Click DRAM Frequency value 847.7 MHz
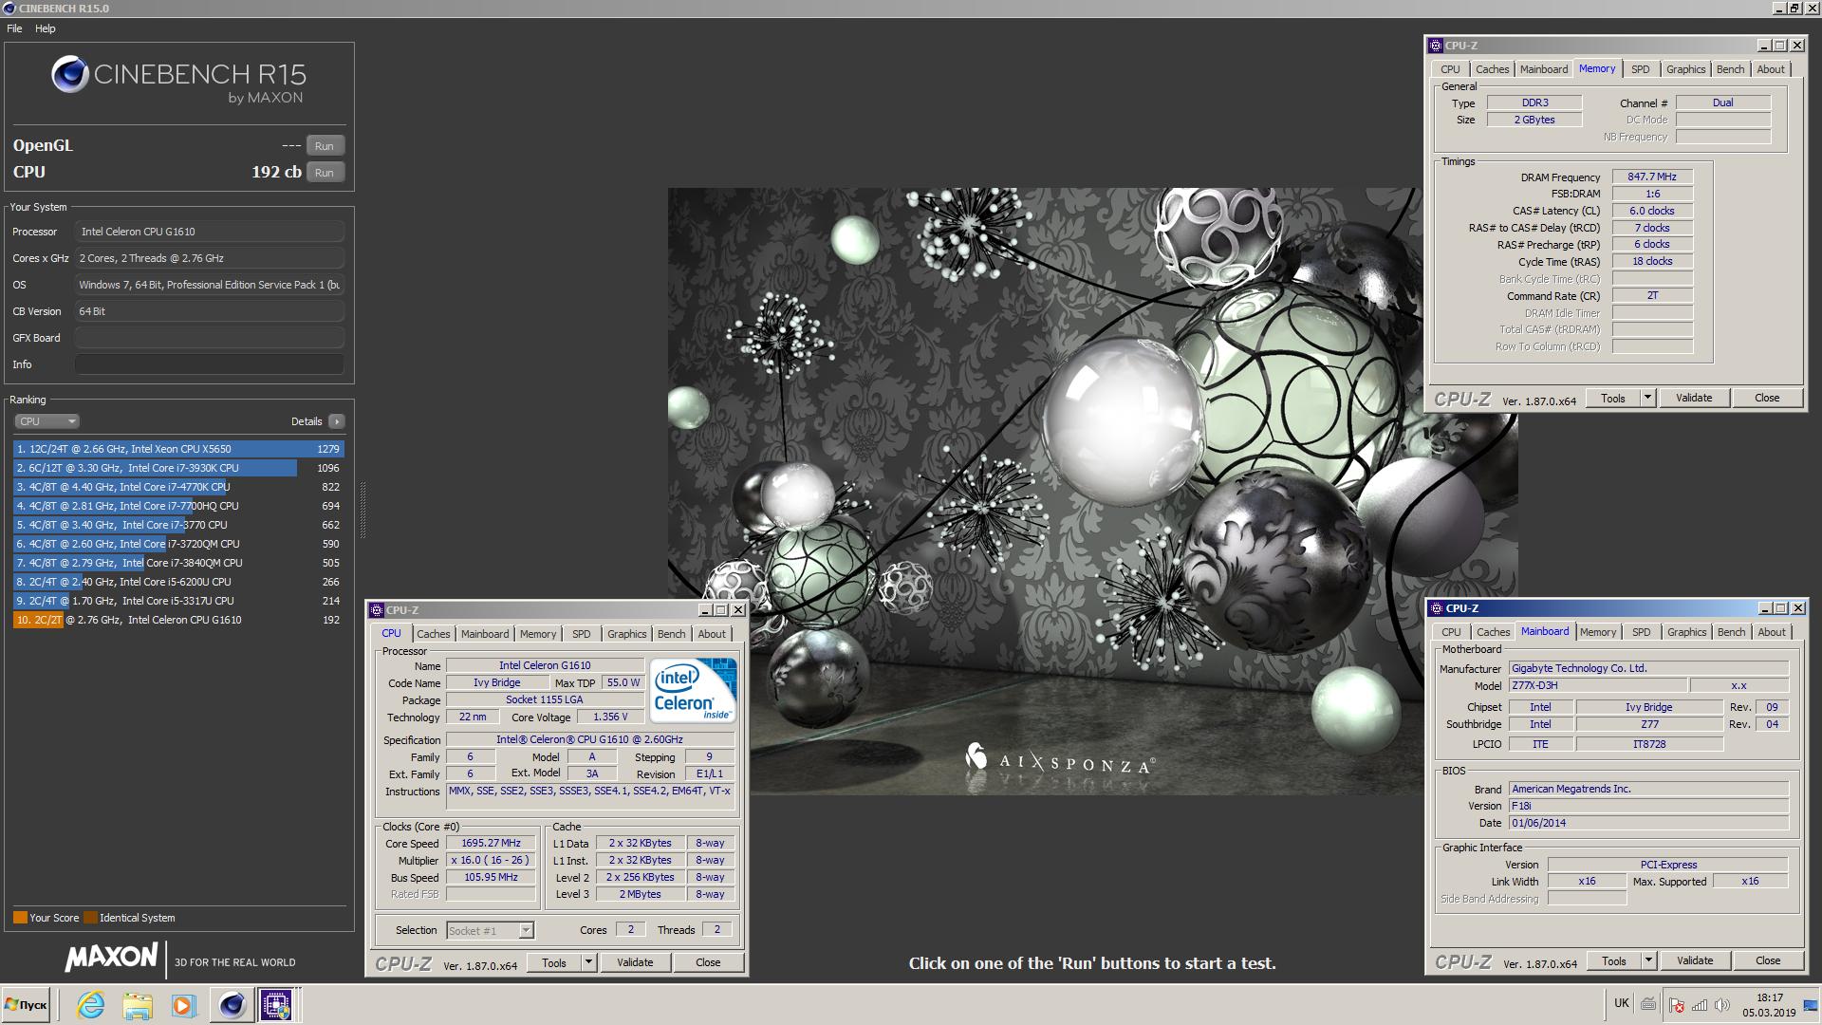This screenshot has width=1822, height=1025. 1652,177
